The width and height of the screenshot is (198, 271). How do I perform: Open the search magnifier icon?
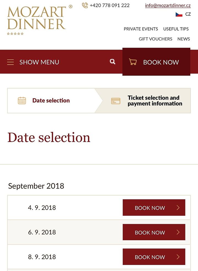point(112,62)
